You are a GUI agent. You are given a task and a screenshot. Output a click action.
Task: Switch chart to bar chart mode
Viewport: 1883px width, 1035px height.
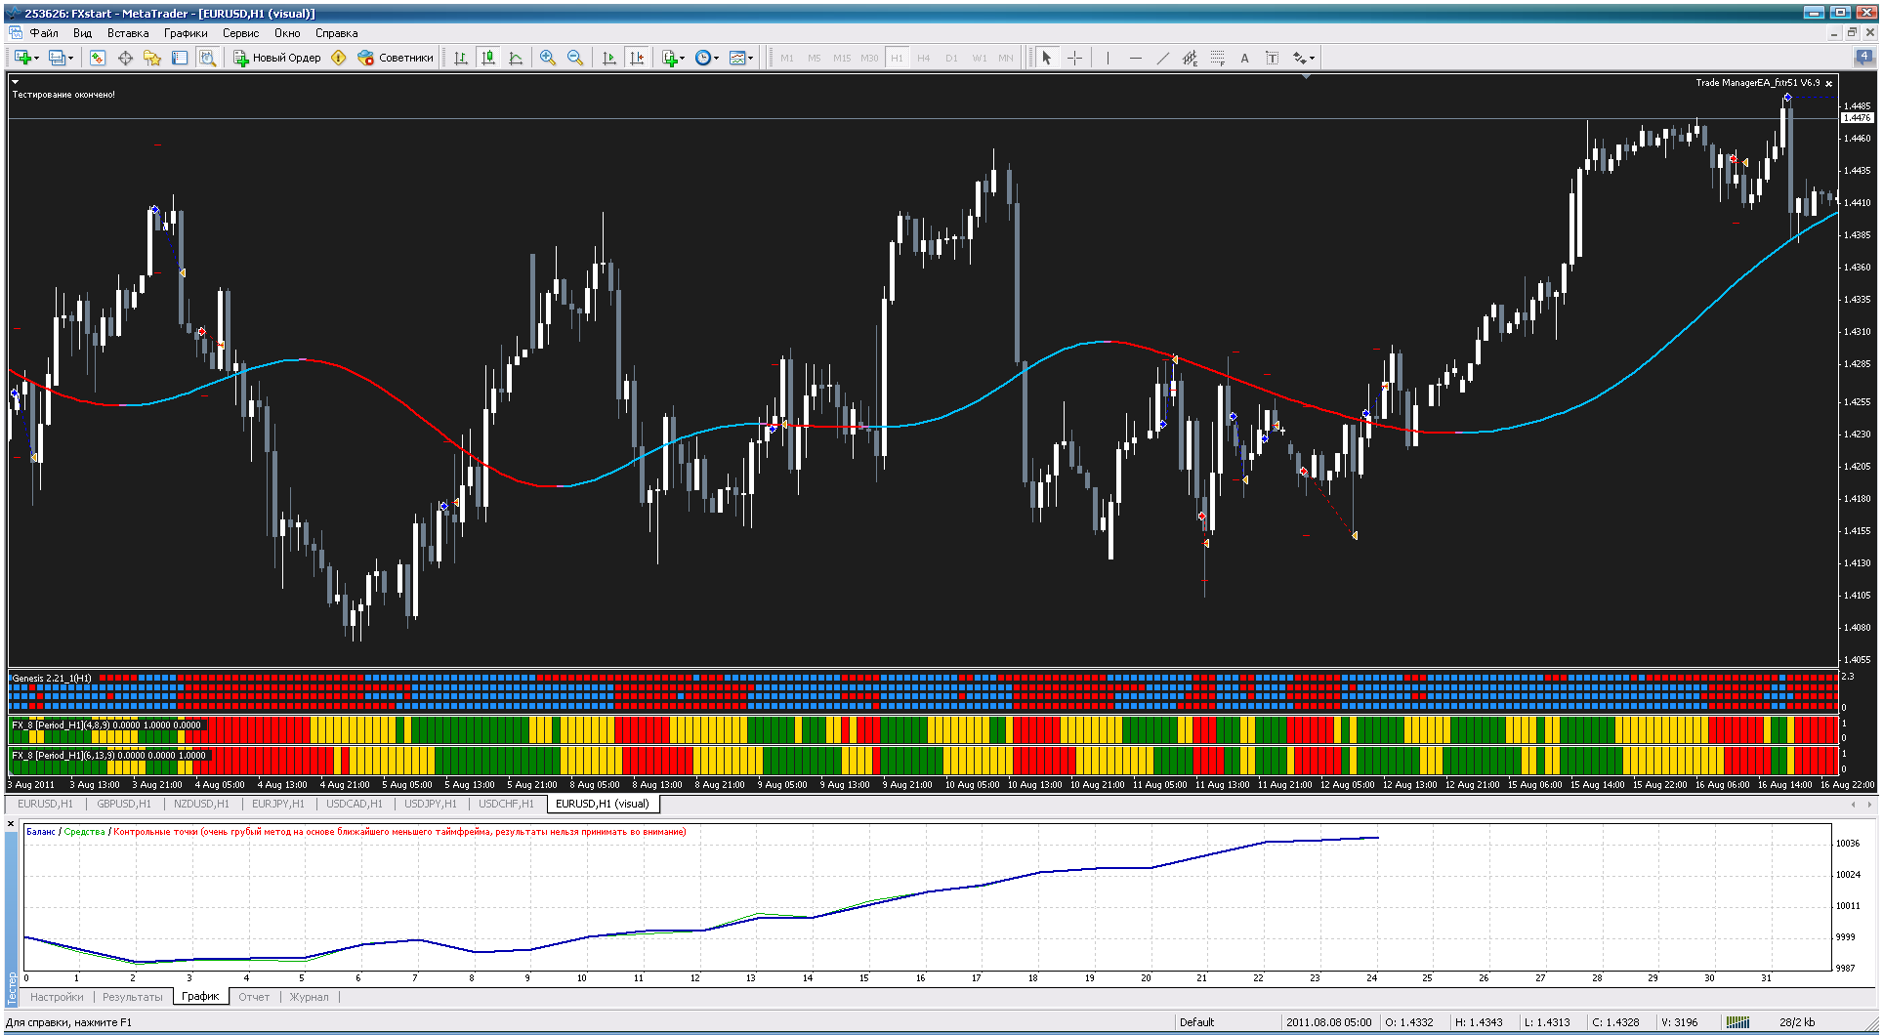[x=461, y=58]
